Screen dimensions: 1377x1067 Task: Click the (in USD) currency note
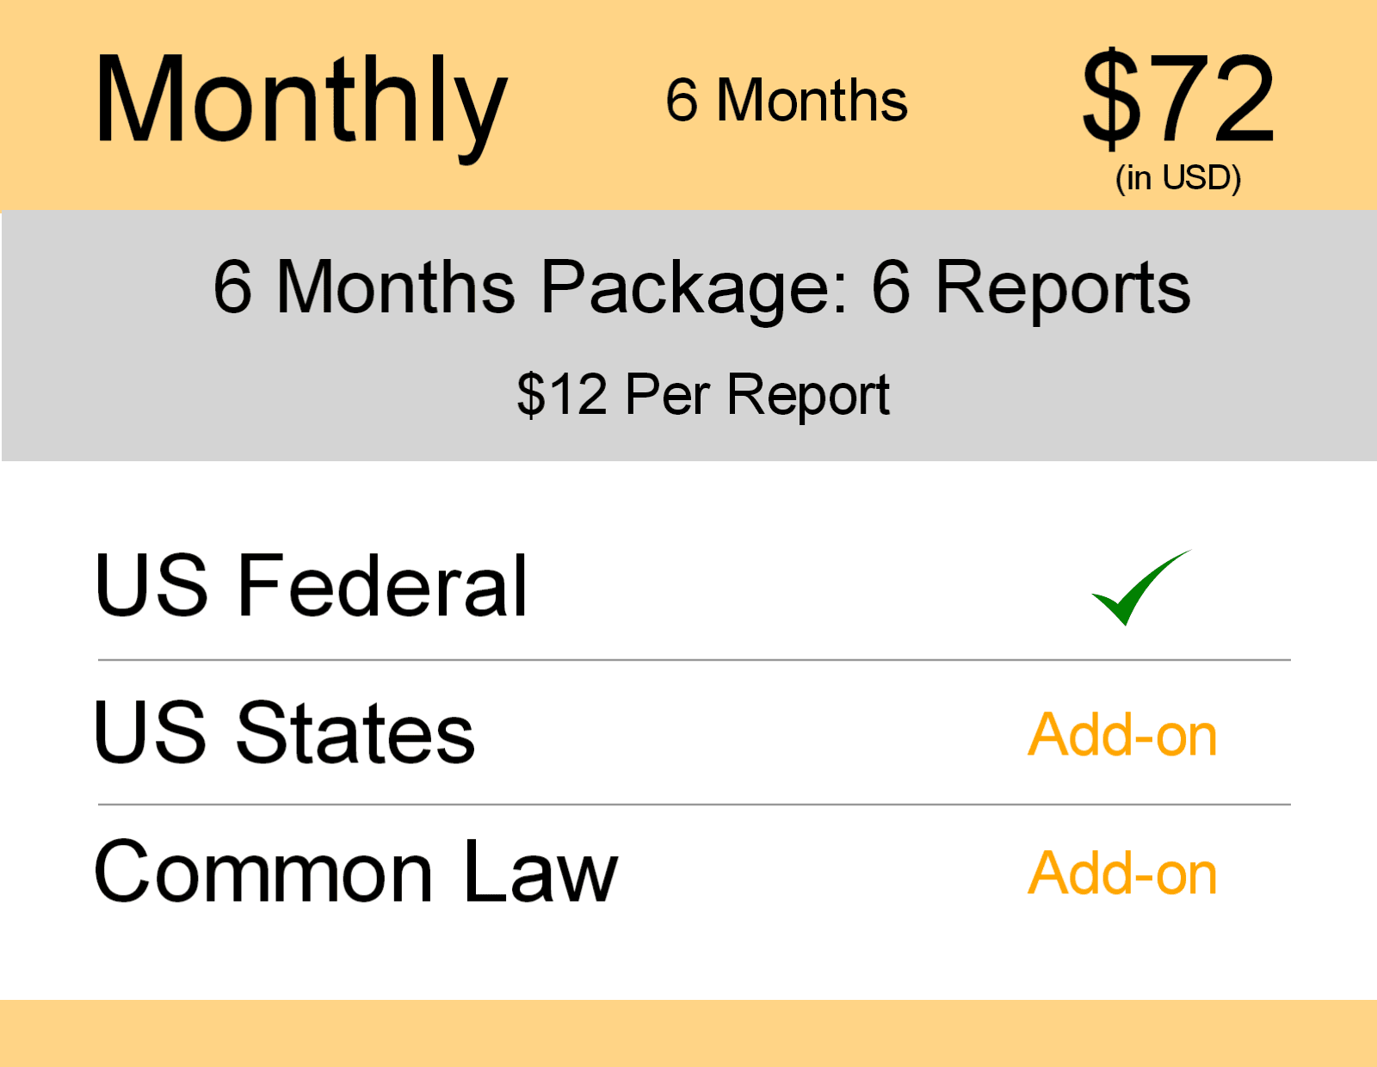pos(1177,178)
